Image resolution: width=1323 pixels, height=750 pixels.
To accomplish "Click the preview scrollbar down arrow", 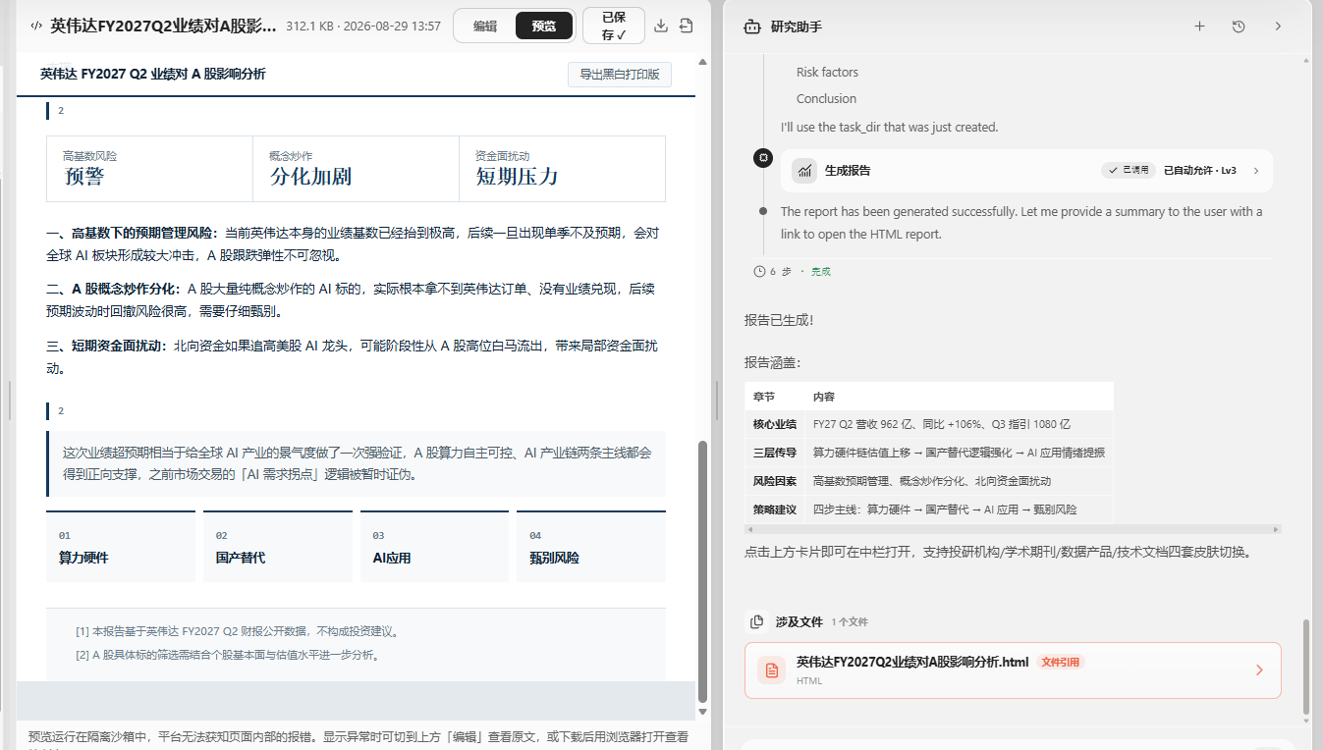I will pyautogui.click(x=702, y=711).
